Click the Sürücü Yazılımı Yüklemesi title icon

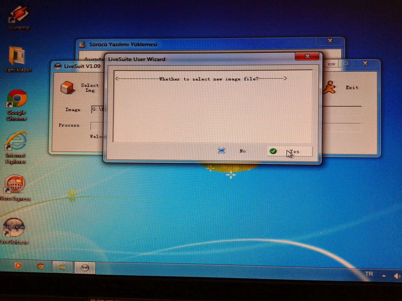point(82,45)
